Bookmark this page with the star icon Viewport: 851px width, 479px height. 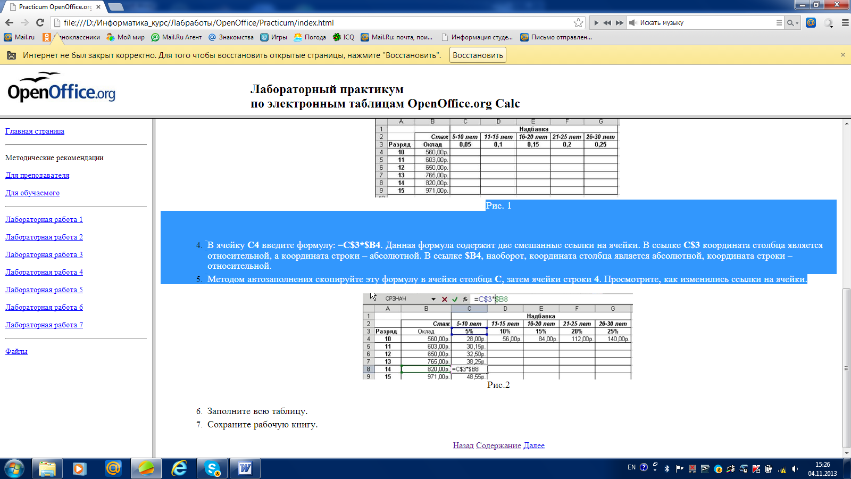pyautogui.click(x=578, y=22)
